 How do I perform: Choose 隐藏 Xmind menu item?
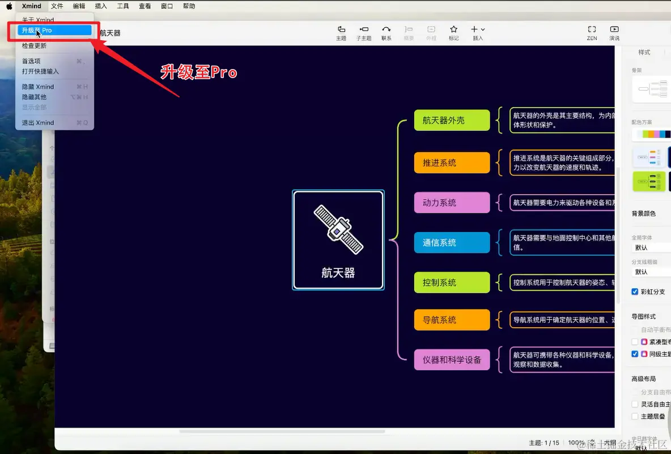[54, 87]
